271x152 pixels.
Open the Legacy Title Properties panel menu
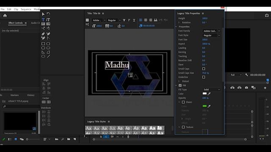pos(203,14)
